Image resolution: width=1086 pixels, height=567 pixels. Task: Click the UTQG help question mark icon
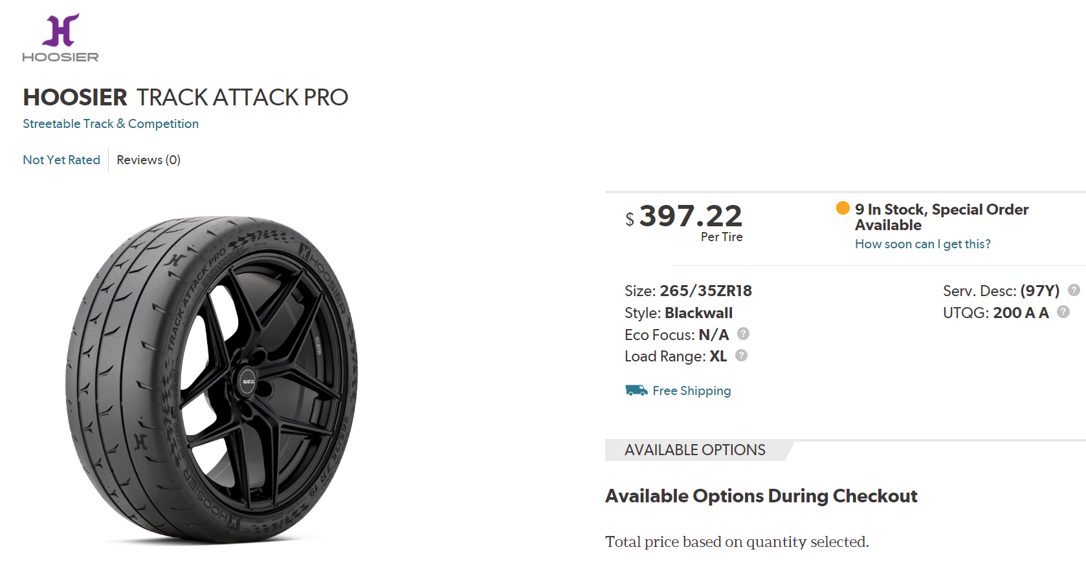pos(1063,312)
